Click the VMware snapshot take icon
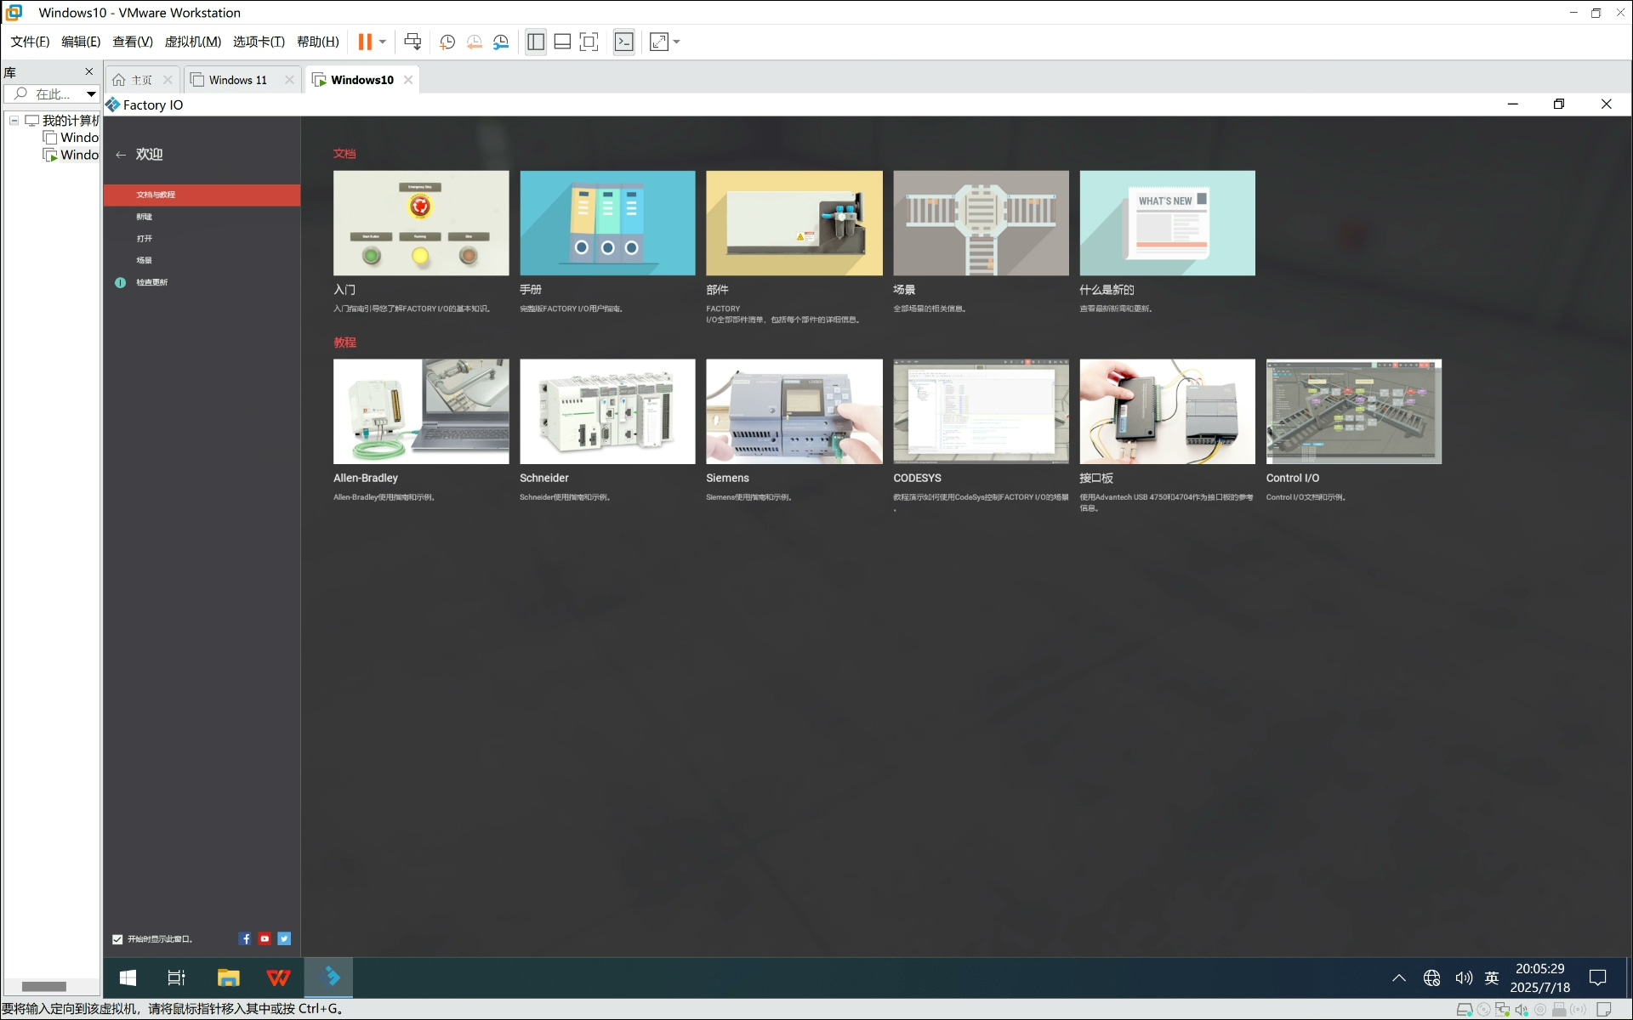 [447, 42]
